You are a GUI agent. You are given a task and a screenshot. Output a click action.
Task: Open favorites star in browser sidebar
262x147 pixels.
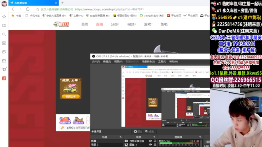4,17
